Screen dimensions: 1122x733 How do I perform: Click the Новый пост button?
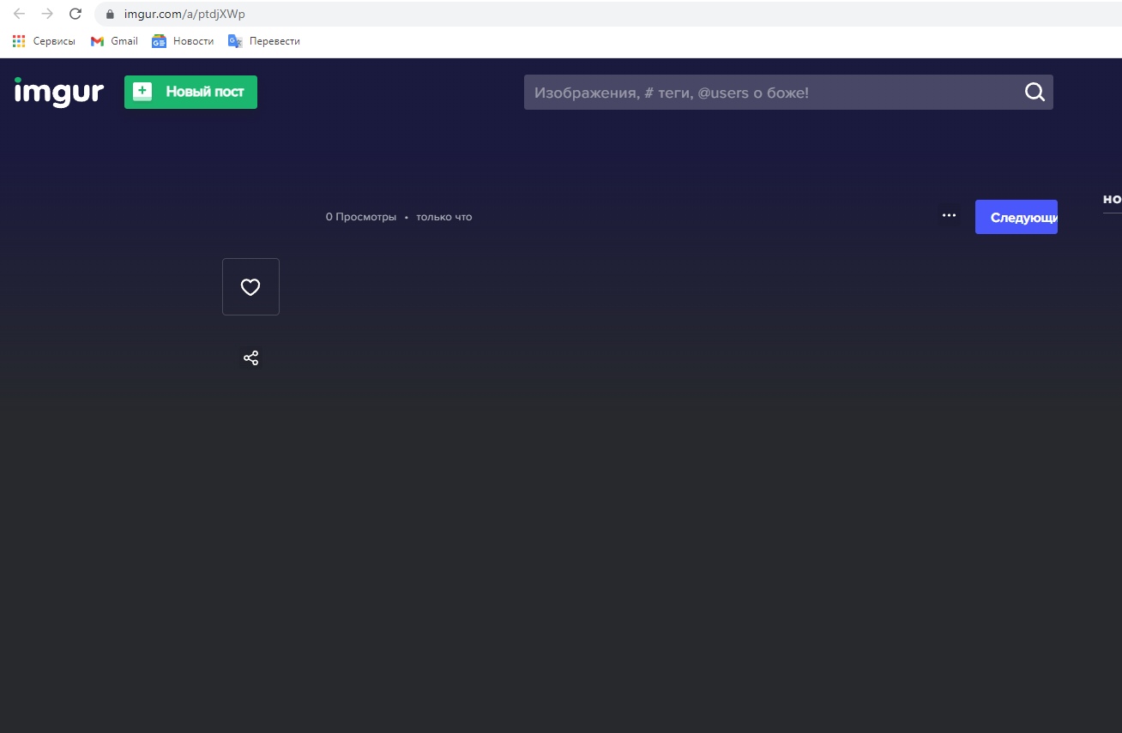[190, 93]
